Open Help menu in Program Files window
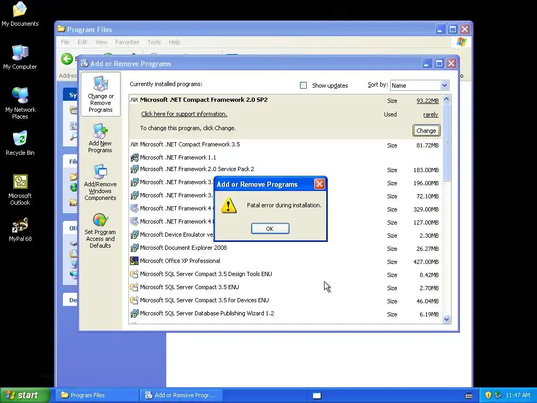Screen dimensions: 537x403 [174, 42]
